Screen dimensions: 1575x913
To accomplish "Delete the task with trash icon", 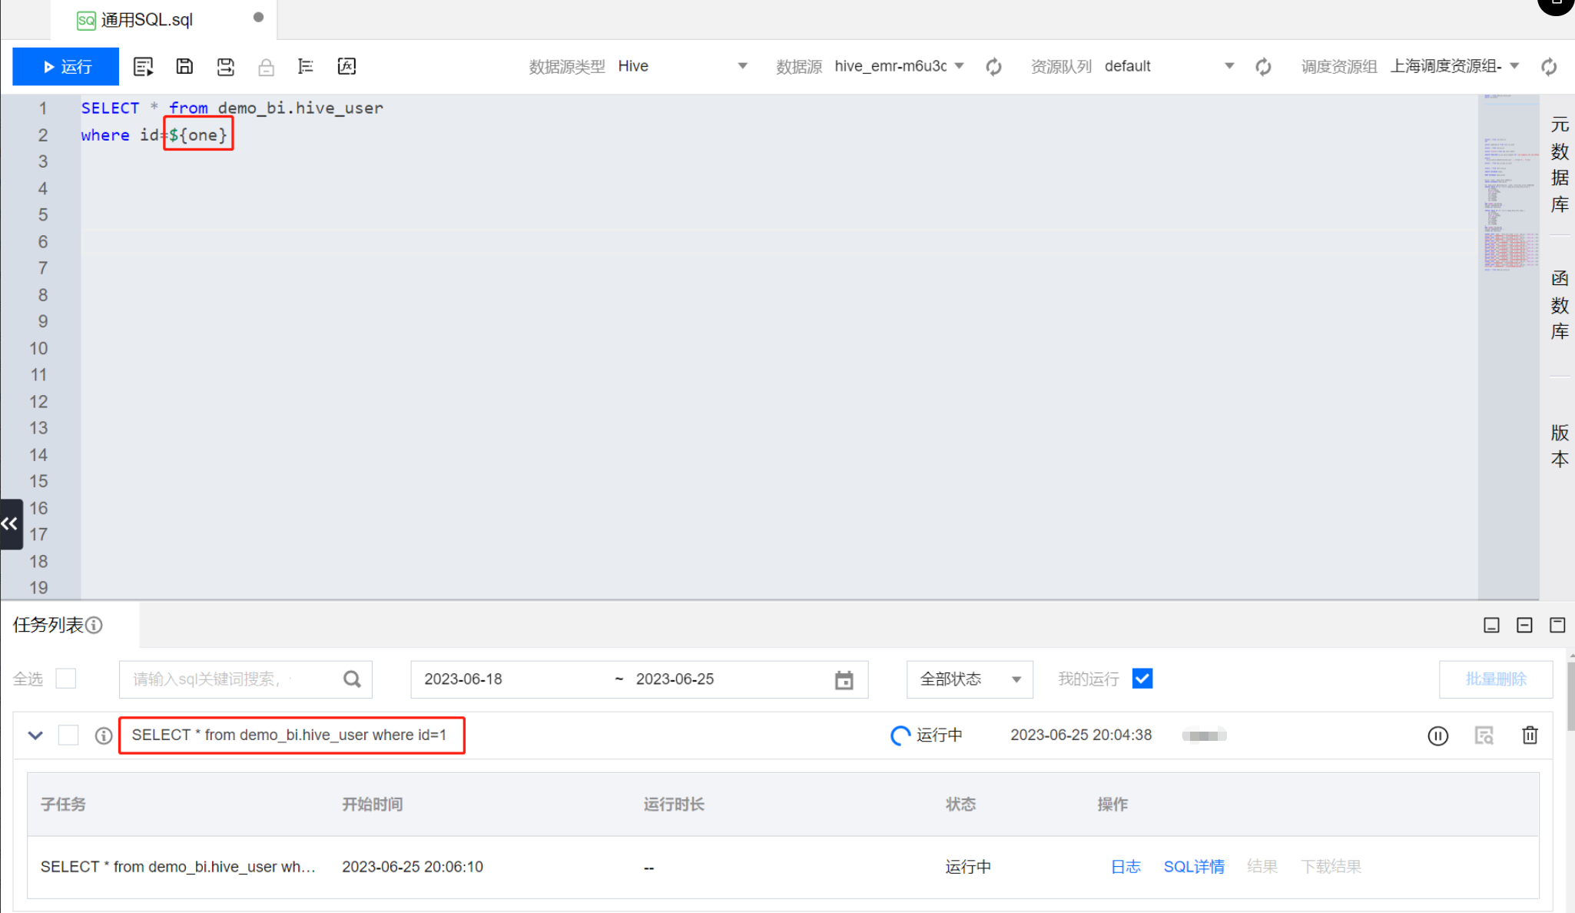I will (1530, 735).
